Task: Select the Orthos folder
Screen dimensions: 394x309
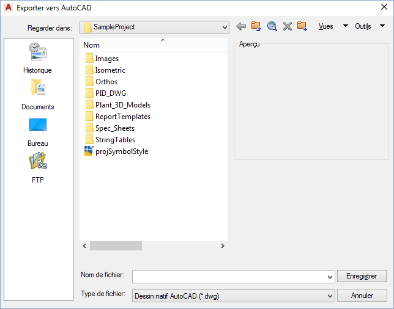Action: tap(102, 81)
